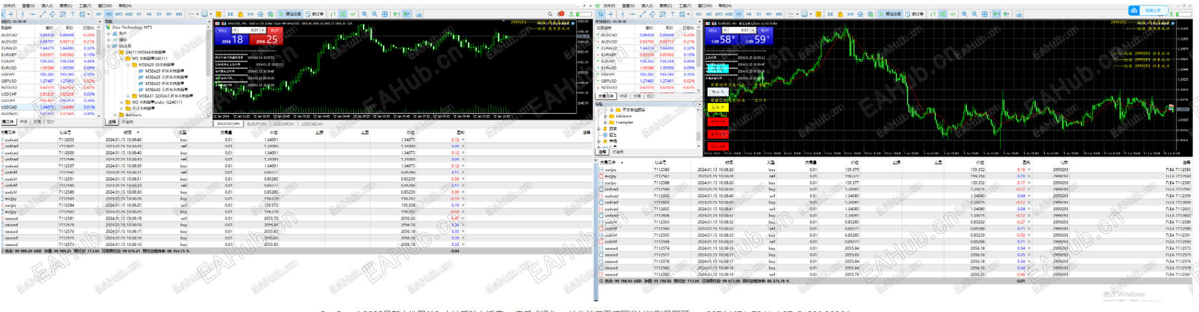Click the tile windows grid icon in right toolbar
Screen dimensions: 1199x312
[985, 14]
